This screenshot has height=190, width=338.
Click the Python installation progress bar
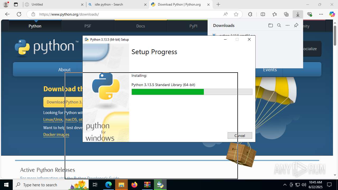pyautogui.click(x=192, y=92)
